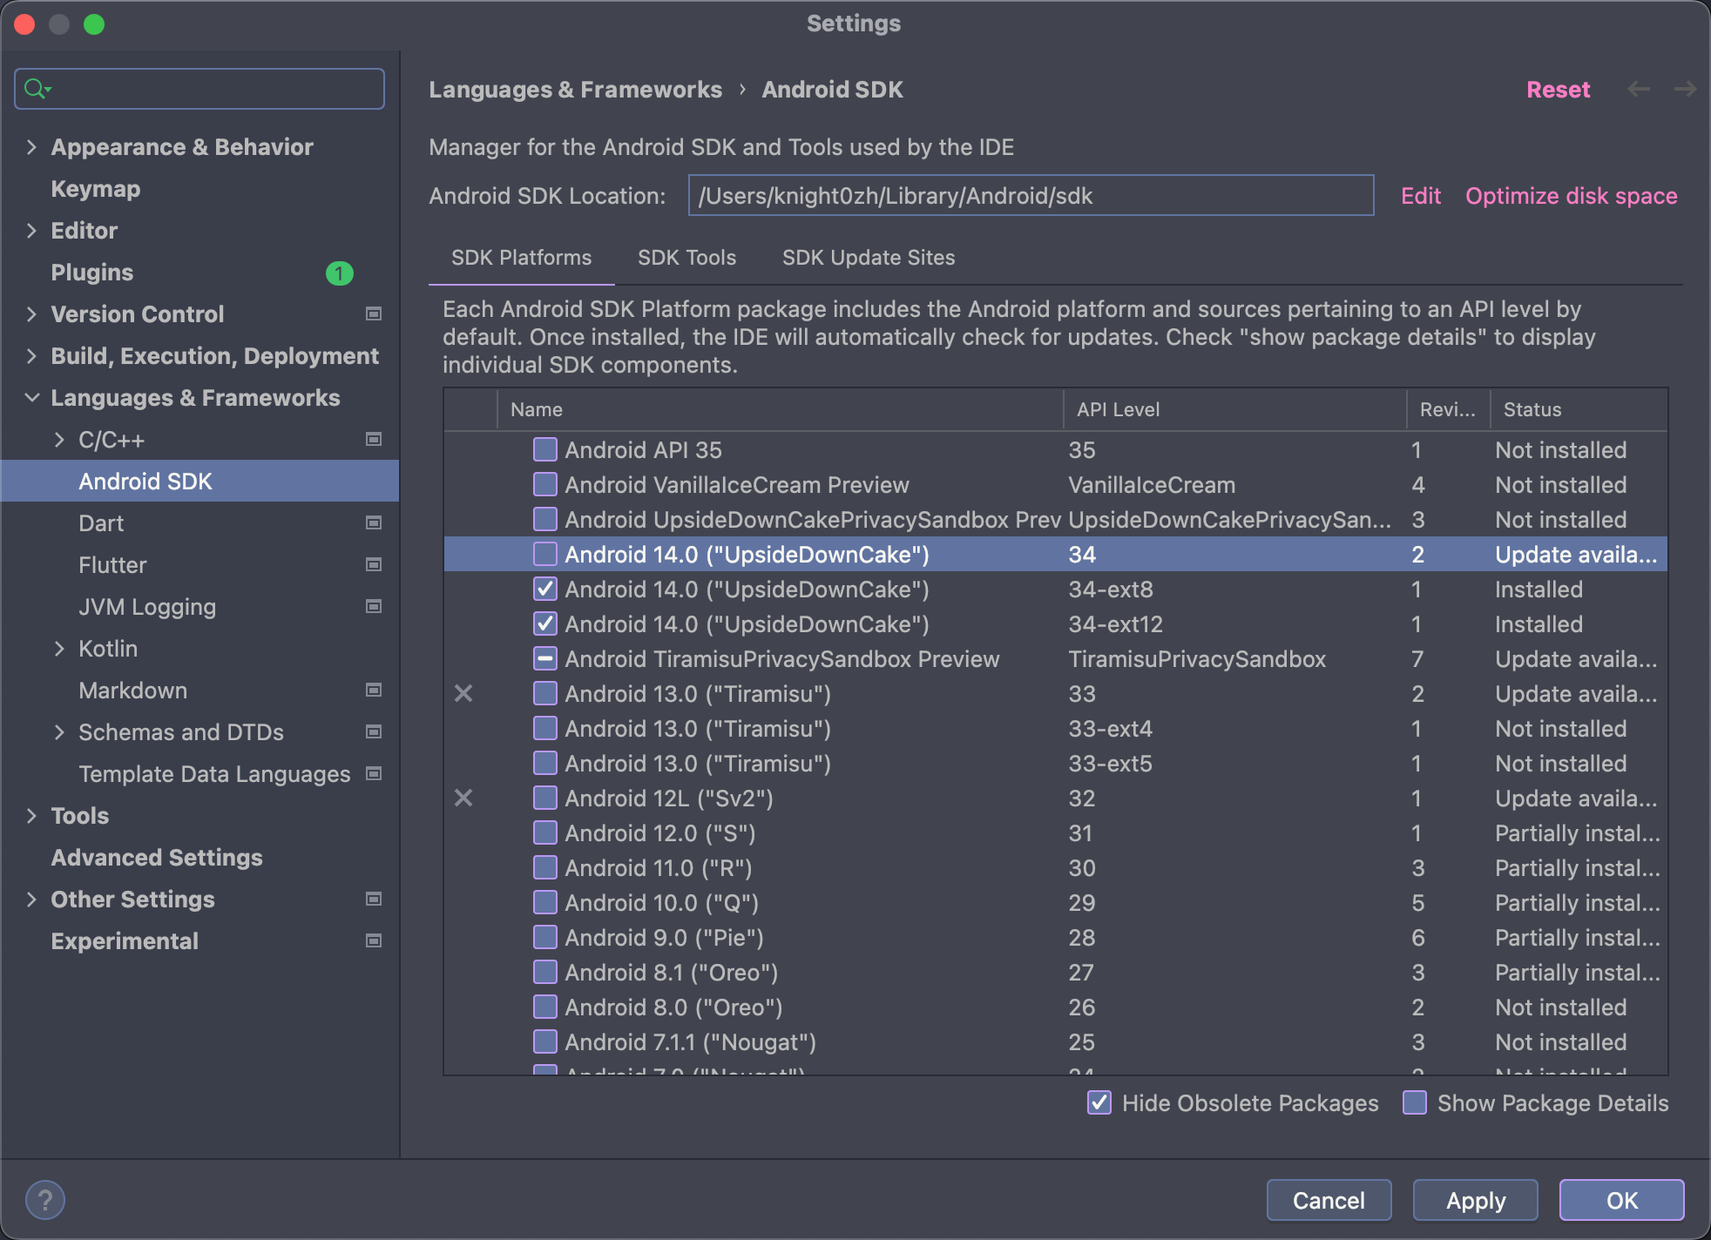
Task: Switch to SDK Platforms tab
Action: point(521,258)
